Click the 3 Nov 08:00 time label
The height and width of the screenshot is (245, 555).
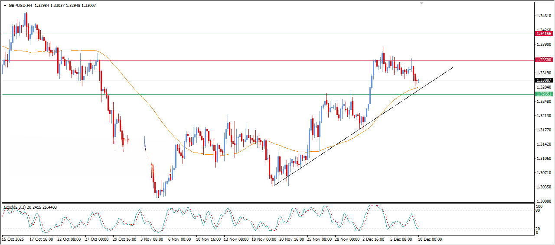[152, 239]
